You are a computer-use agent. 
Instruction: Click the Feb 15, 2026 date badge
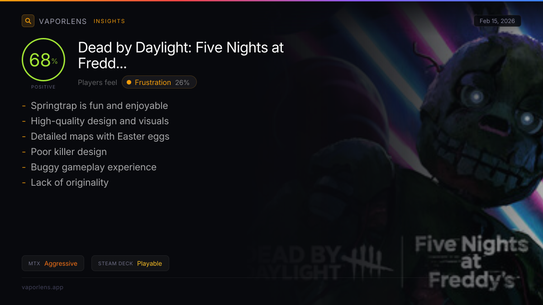coord(497,21)
